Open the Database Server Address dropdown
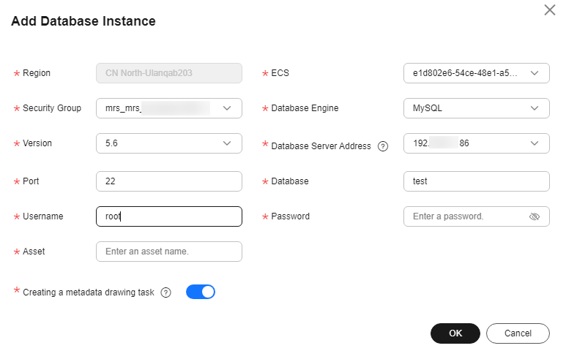 click(x=476, y=143)
